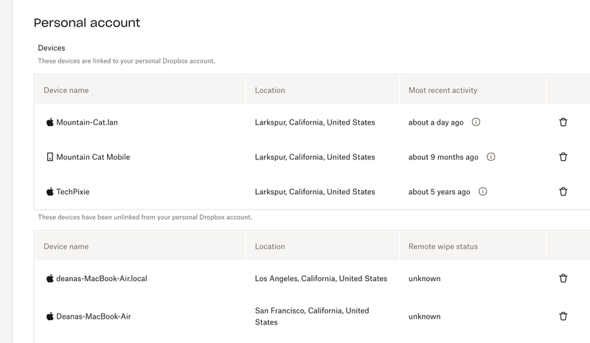590x343 pixels.
Task: Show info for 'about a day ago' activity
Action: 476,122
